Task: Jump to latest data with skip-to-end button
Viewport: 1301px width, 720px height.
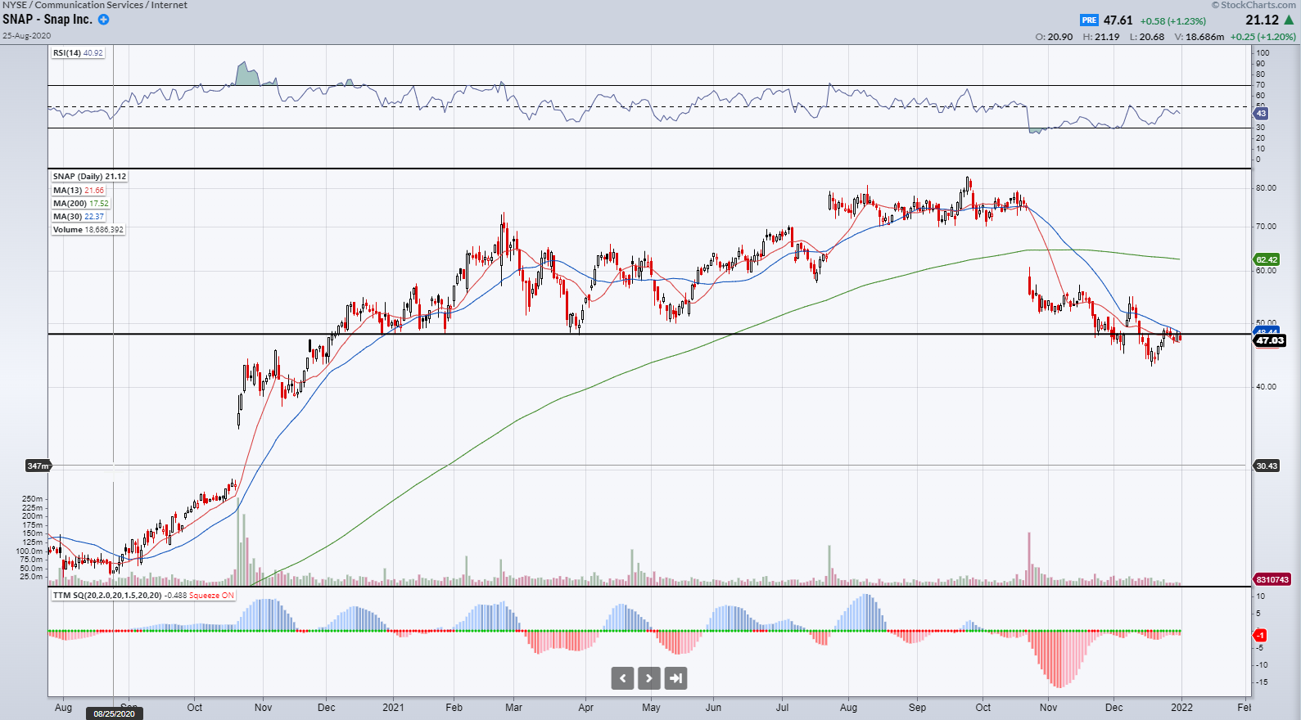Action: click(675, 678)
